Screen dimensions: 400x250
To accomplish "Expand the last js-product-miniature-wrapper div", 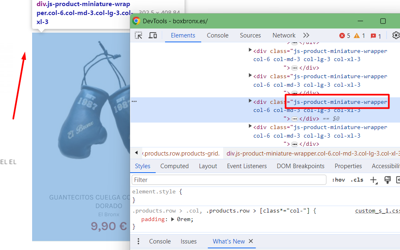I will [250, 126].
